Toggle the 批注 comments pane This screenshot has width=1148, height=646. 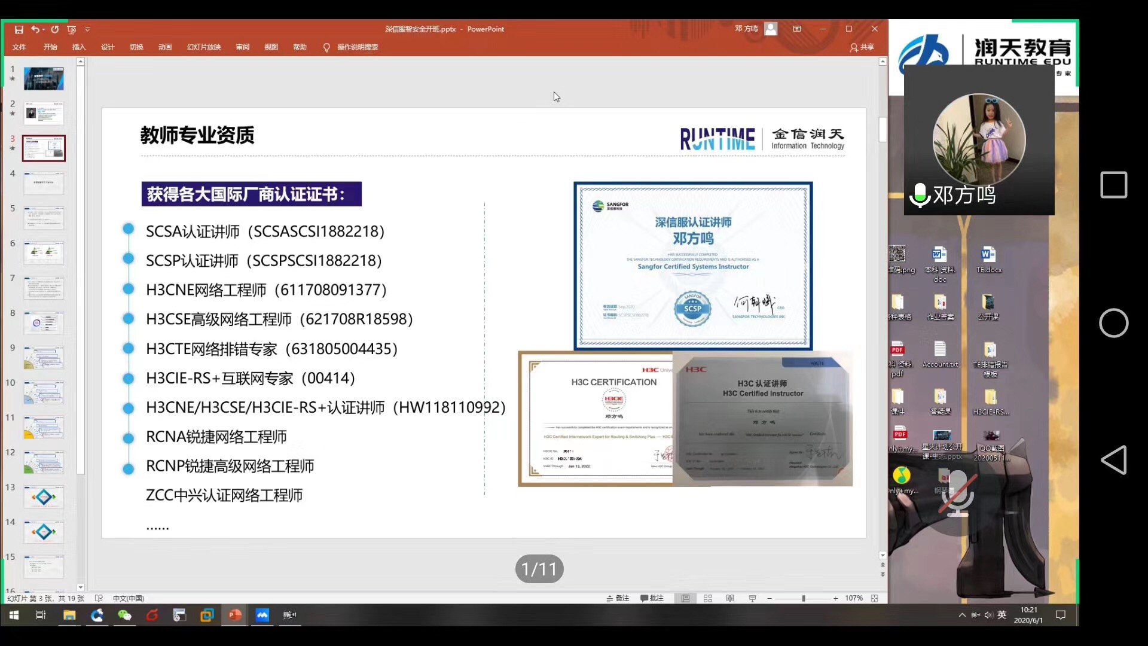652,598
